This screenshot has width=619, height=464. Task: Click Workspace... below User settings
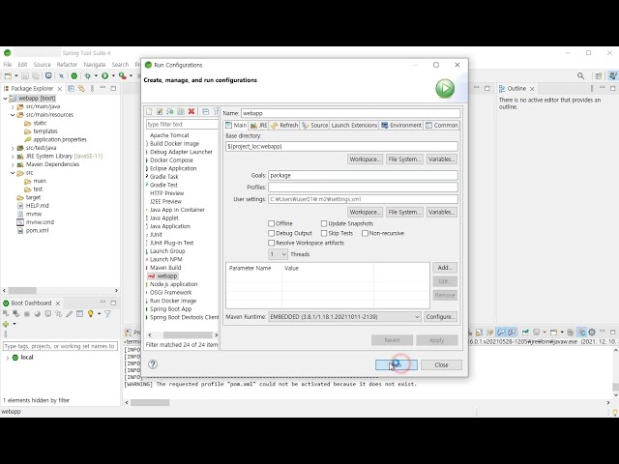tap(365, 212)
